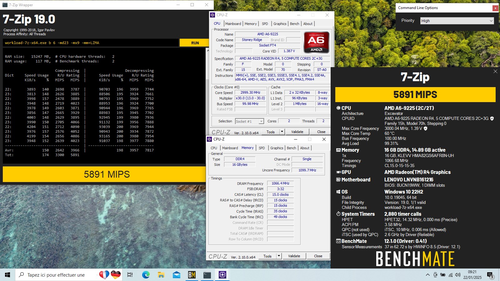
Task: Switch to Memory tab in upper CPU-Z window
Action: click(251, 24)
